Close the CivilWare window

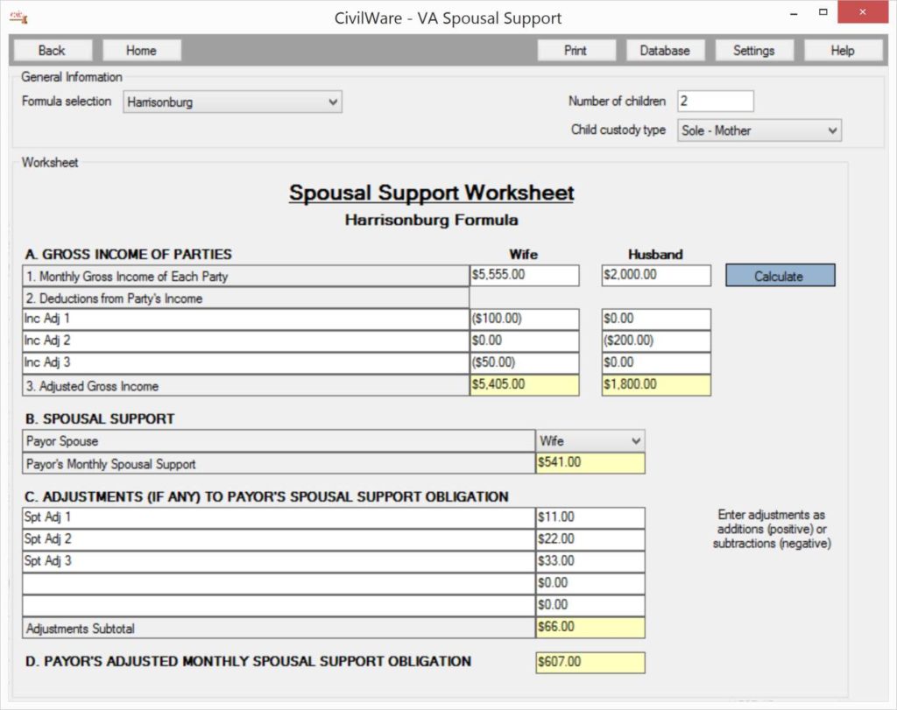click(863, 12)
